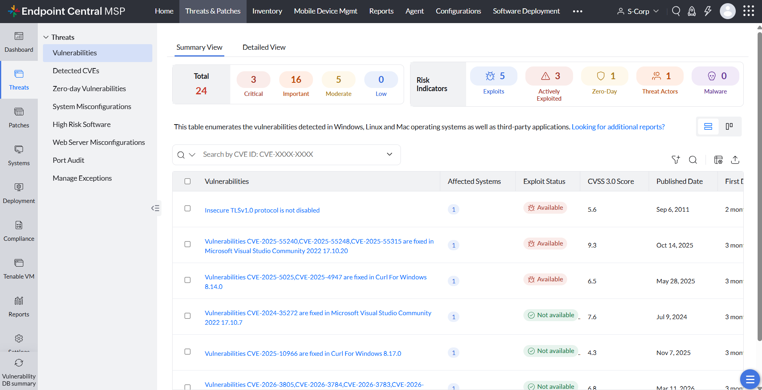The height and width of the screenshot is (390, 762).
Task: Collapse the Threats tree section
Action: (46, 37)
